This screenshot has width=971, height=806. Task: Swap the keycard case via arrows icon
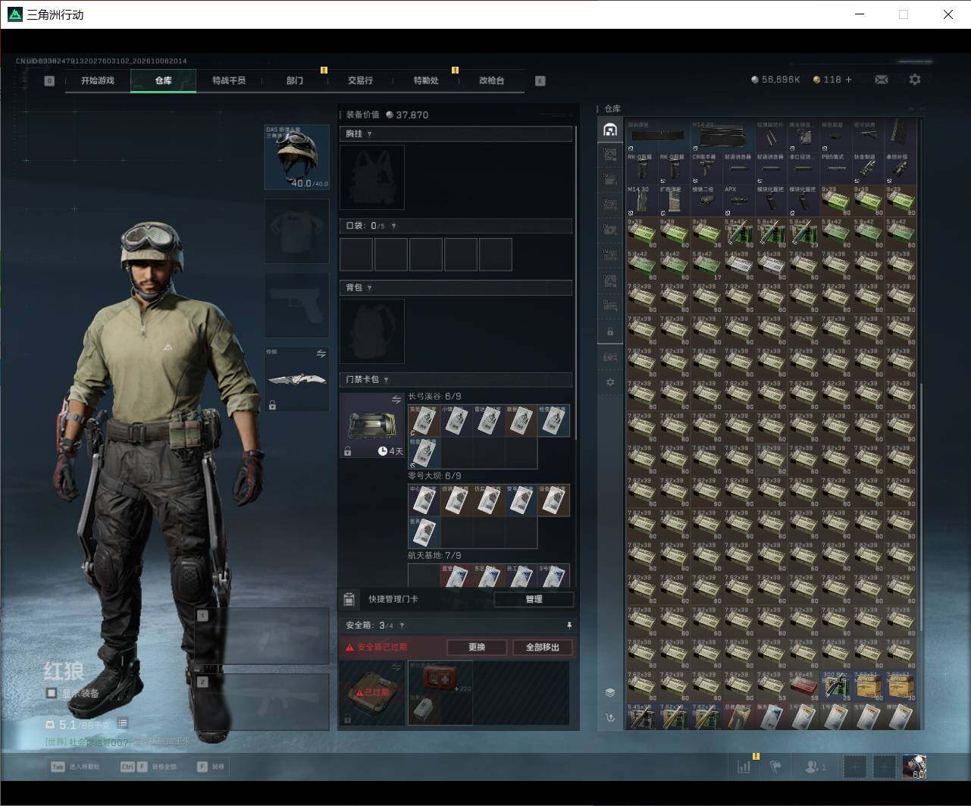(396, 400)
